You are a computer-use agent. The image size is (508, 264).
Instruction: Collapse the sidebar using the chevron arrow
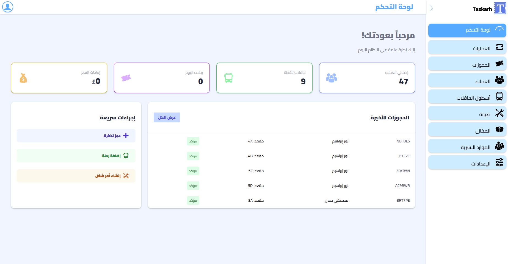coord(432,8)
